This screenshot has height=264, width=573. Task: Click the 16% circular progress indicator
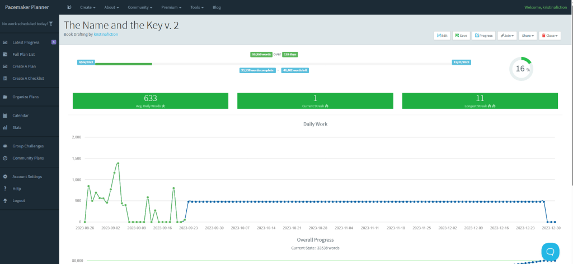[x=521, y=69]
